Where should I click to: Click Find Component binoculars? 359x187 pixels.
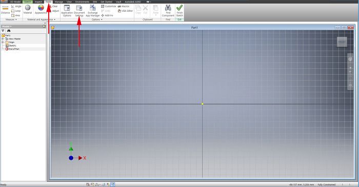[168, 11]
